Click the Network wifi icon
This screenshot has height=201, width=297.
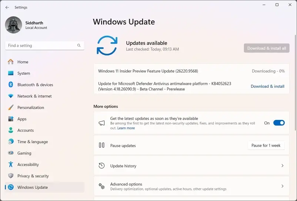tap(11, 96)
